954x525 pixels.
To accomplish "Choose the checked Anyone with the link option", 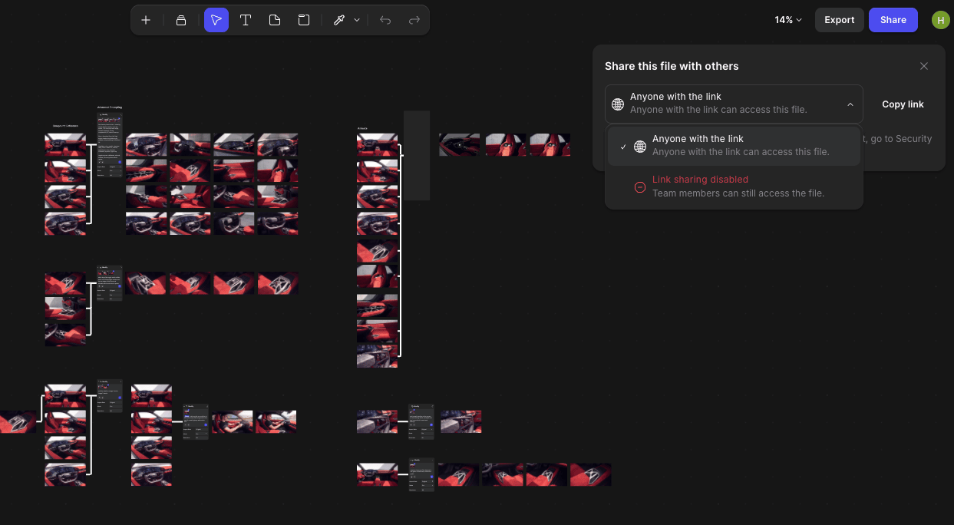I will click(734, 146).
